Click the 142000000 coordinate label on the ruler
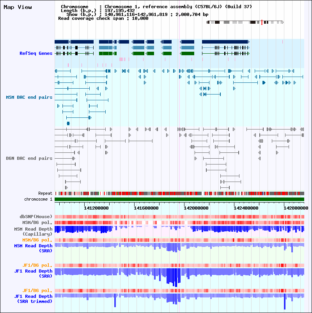 point(196,208)
